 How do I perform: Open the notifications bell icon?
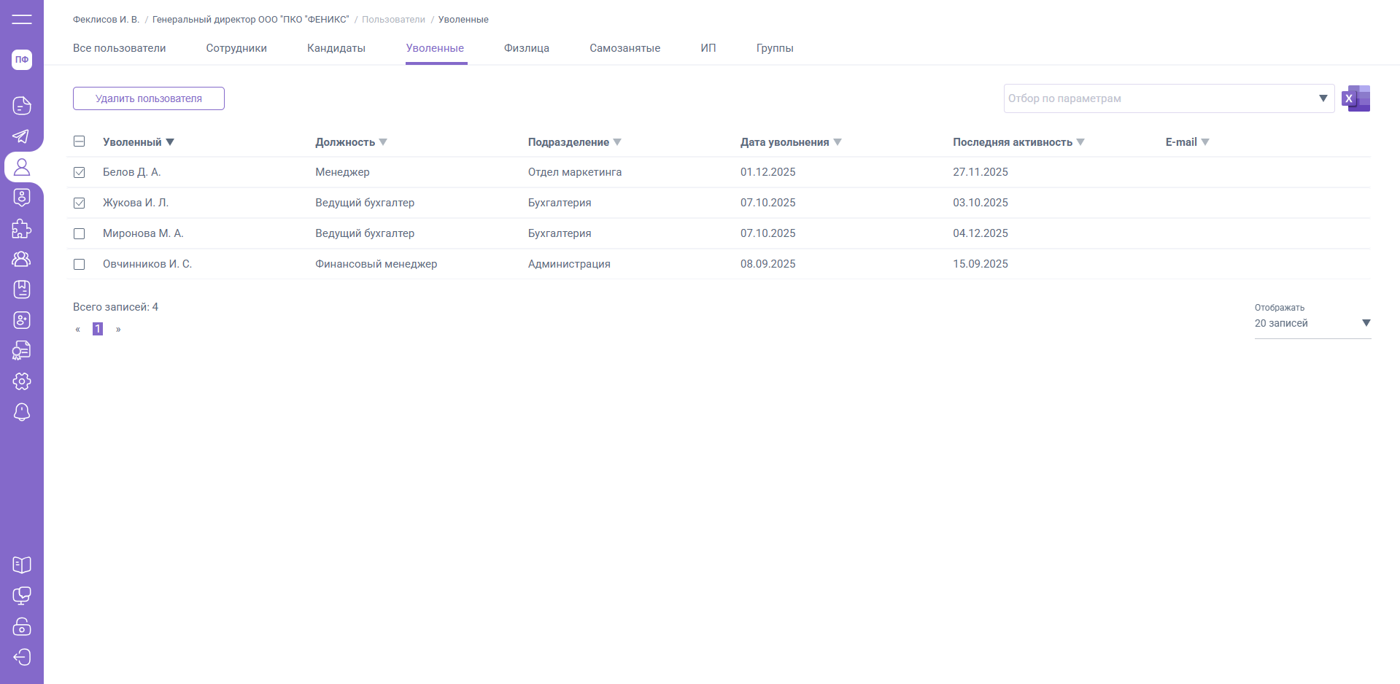point(22,412)
